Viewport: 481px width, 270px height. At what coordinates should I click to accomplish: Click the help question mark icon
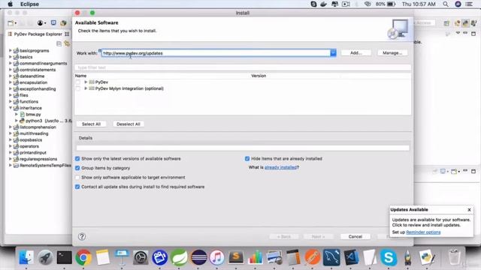pyautogui.click(x=82, y=236)
